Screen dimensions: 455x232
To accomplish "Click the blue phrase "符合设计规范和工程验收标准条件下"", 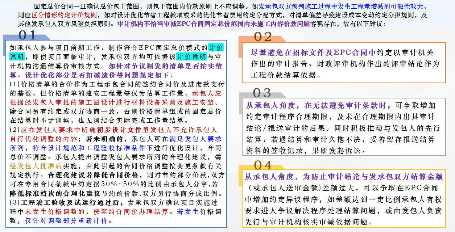I will click(x=93, y=148).
